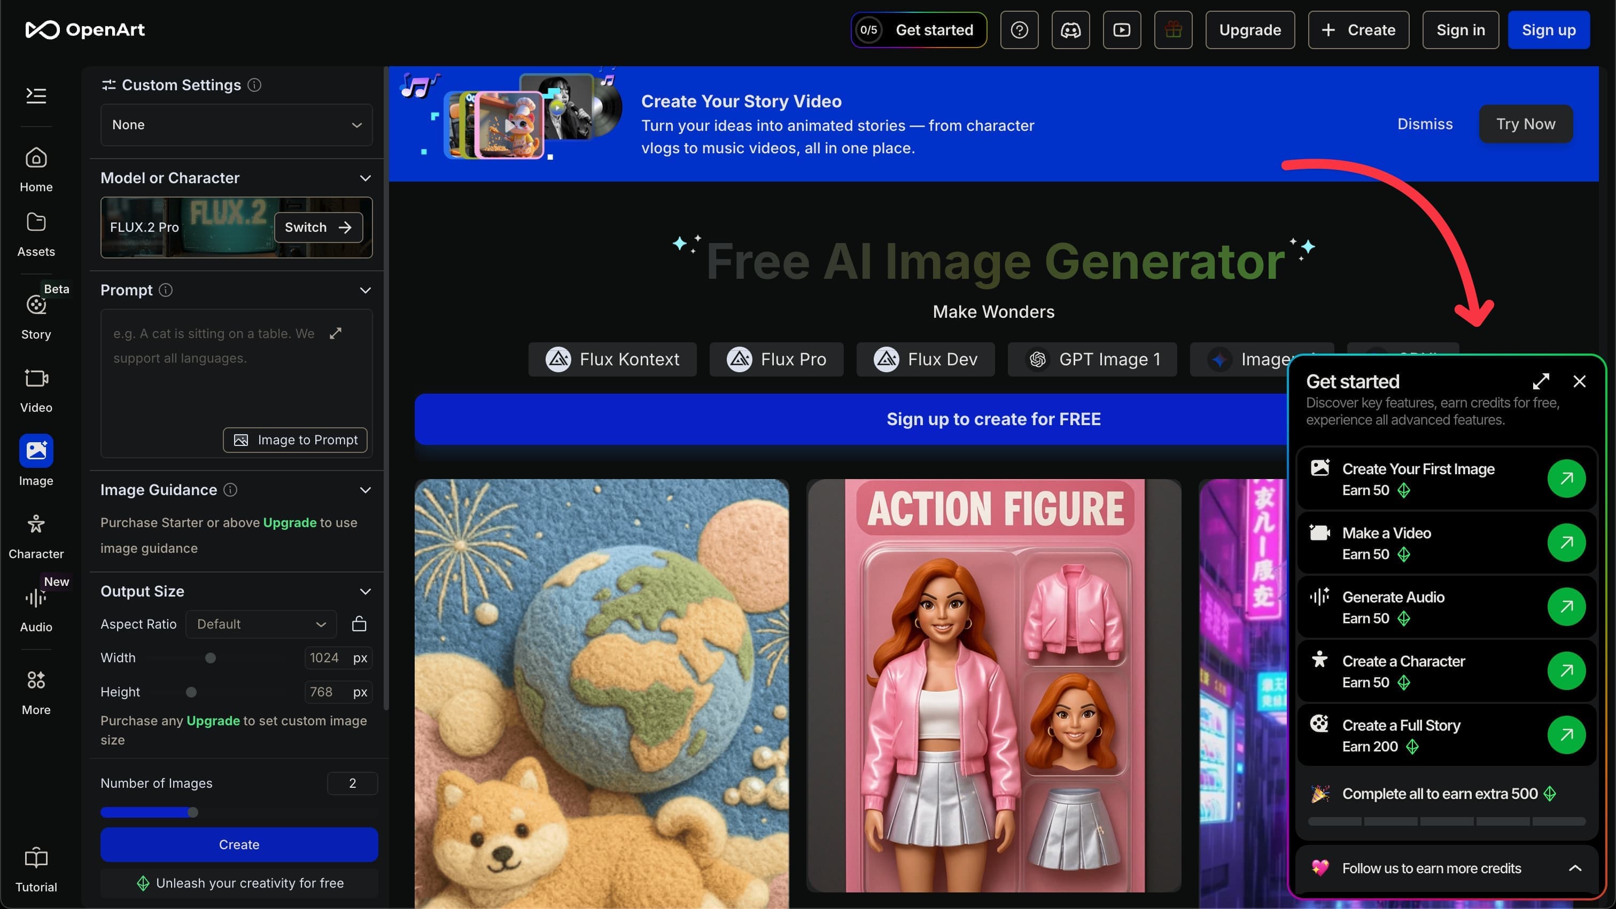
Task: Click Image to Prompt button
Action: coord(295,440)
